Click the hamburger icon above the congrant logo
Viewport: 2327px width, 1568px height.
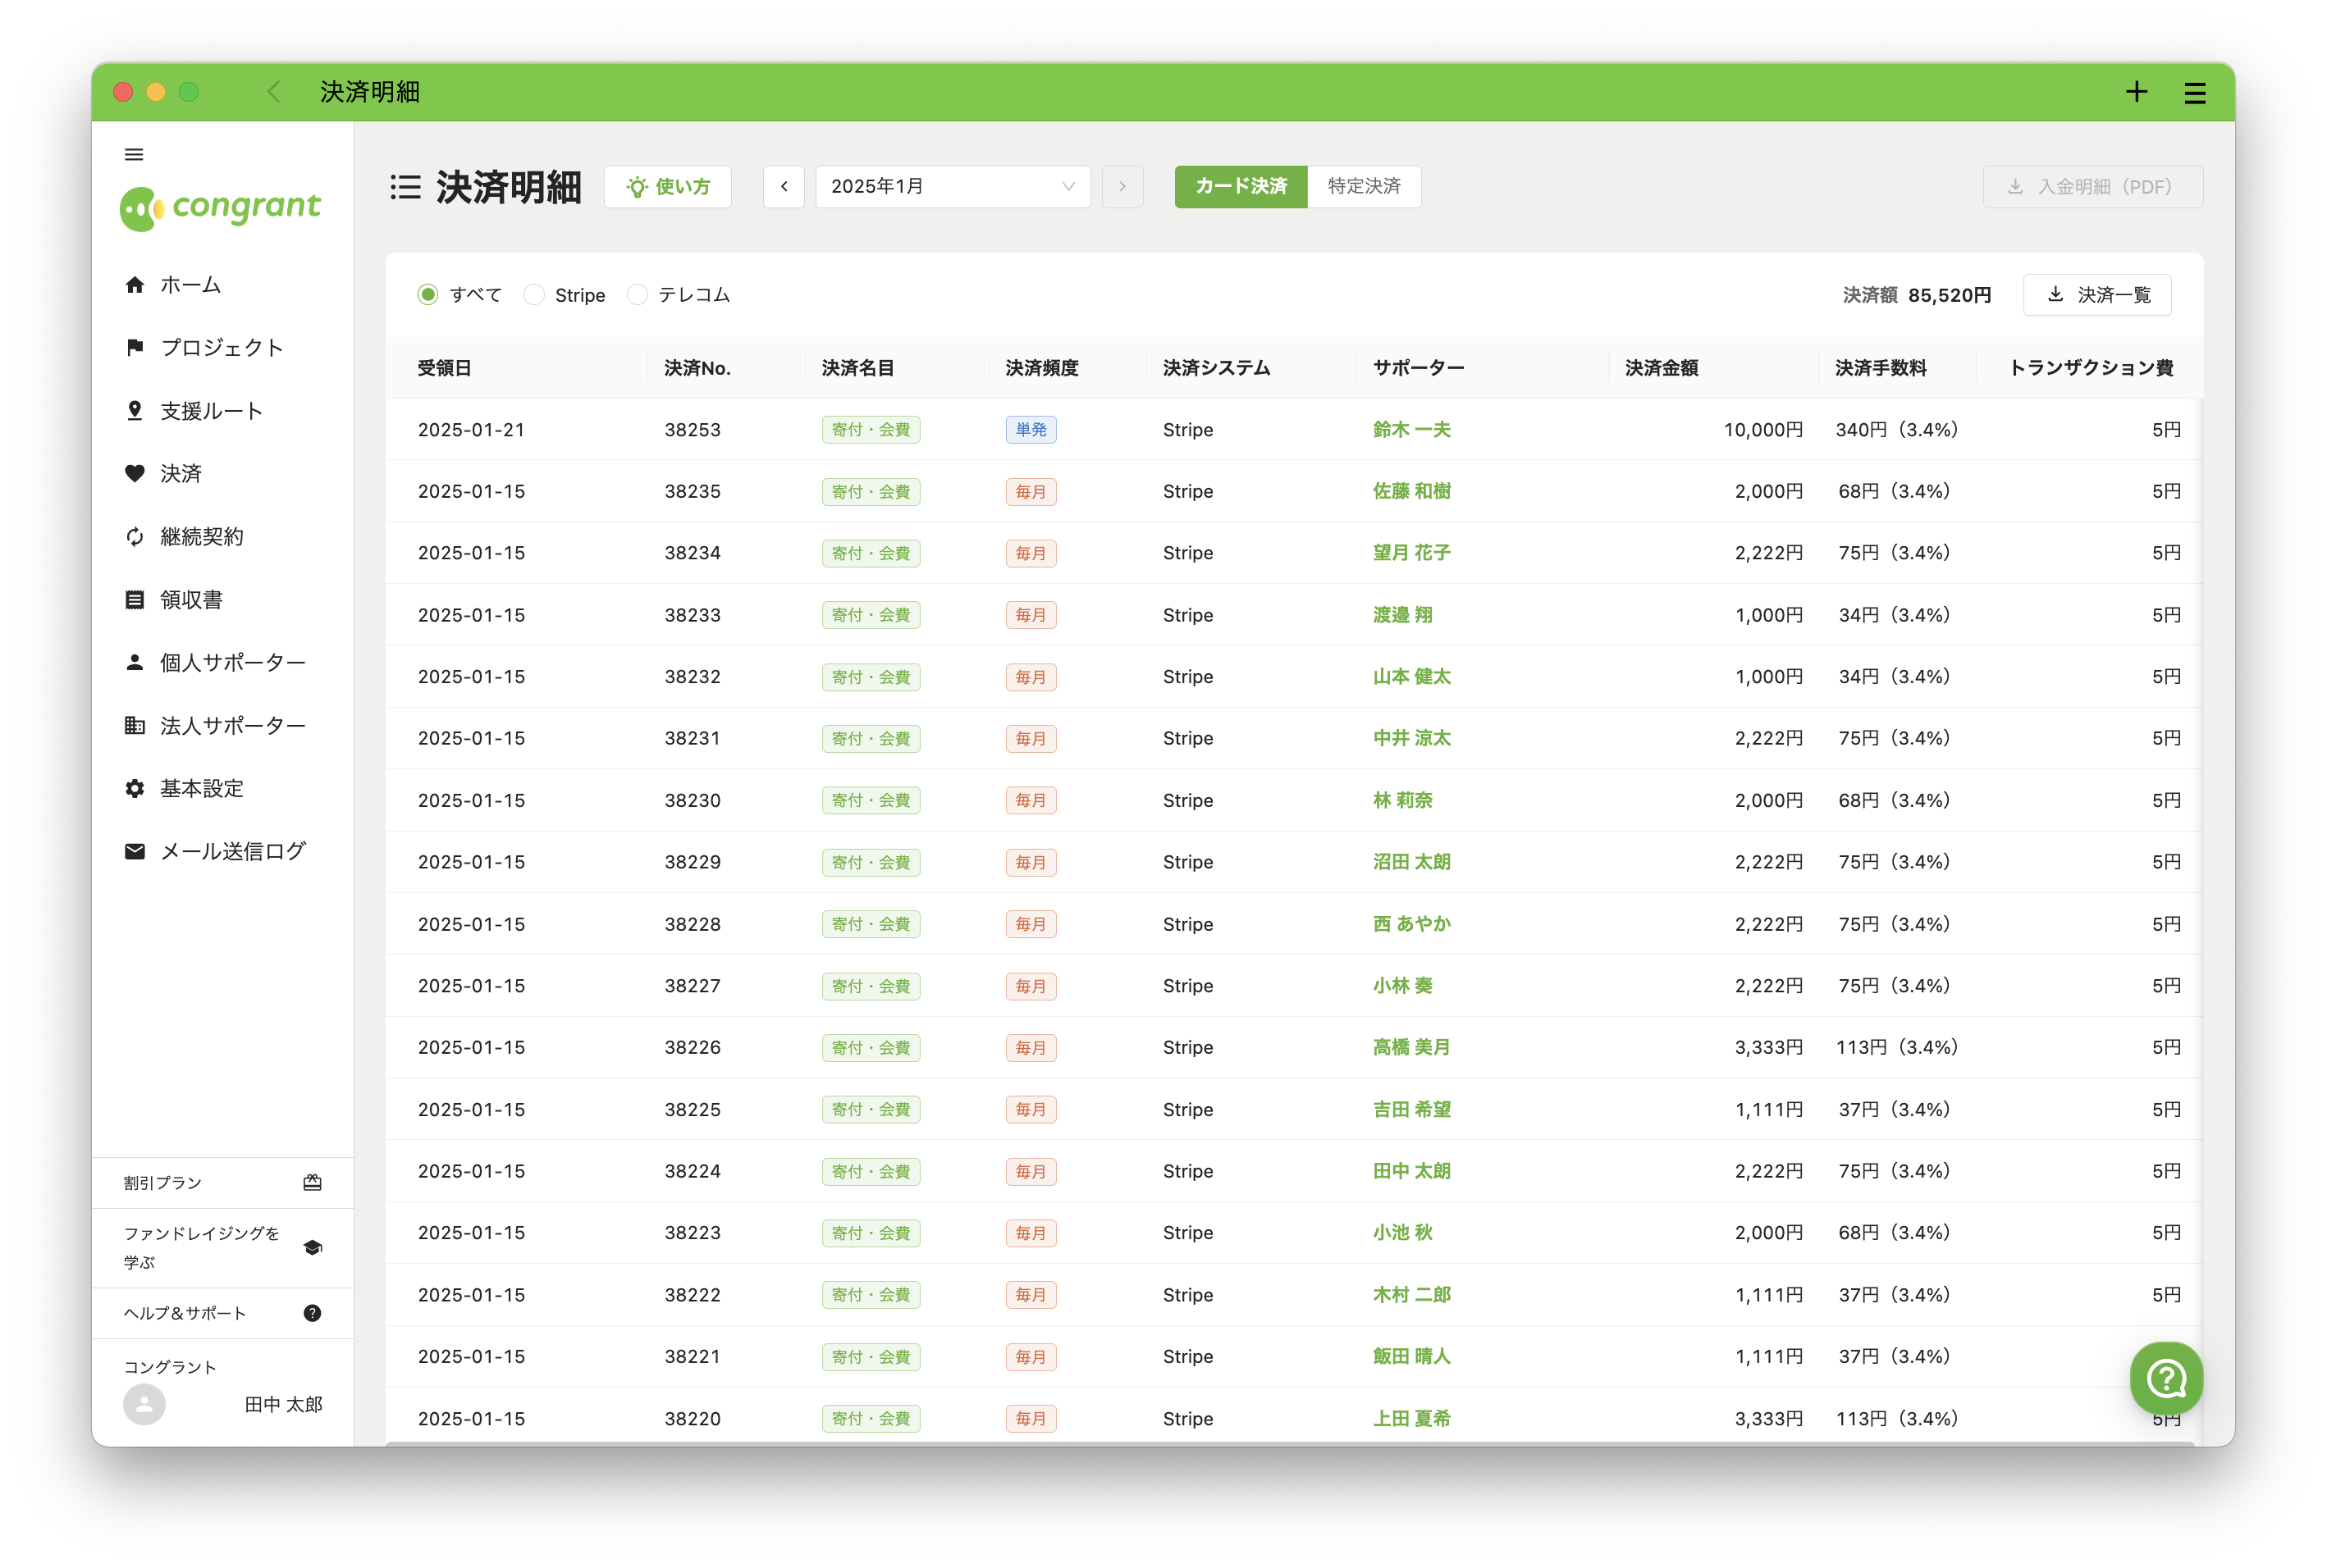[x=134, y=154]
